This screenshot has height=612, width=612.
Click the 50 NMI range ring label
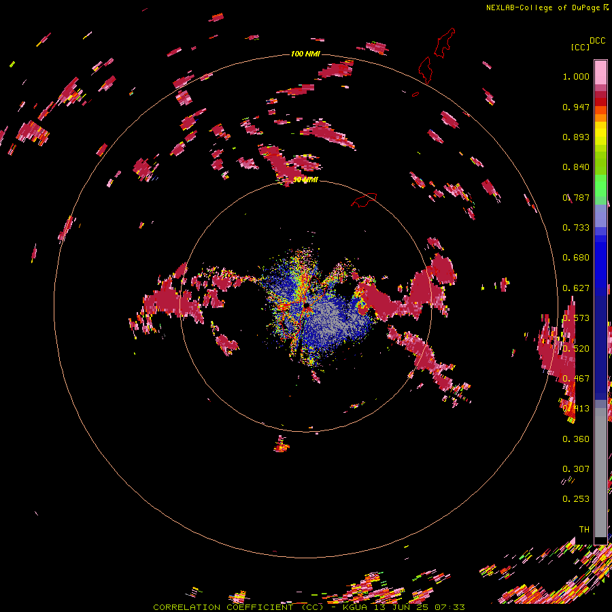point(305,180)
